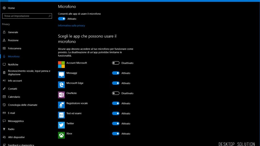This screenshot has width=260, height=146.
Task: Go to Notifiche privacy settings
Action: coord(13,65)
